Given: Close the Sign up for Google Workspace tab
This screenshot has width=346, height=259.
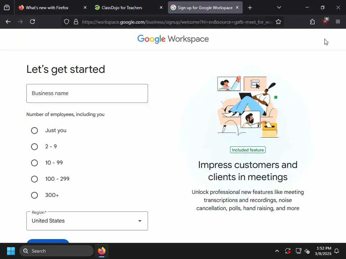Looking at the screenshot, I should 237,8.
